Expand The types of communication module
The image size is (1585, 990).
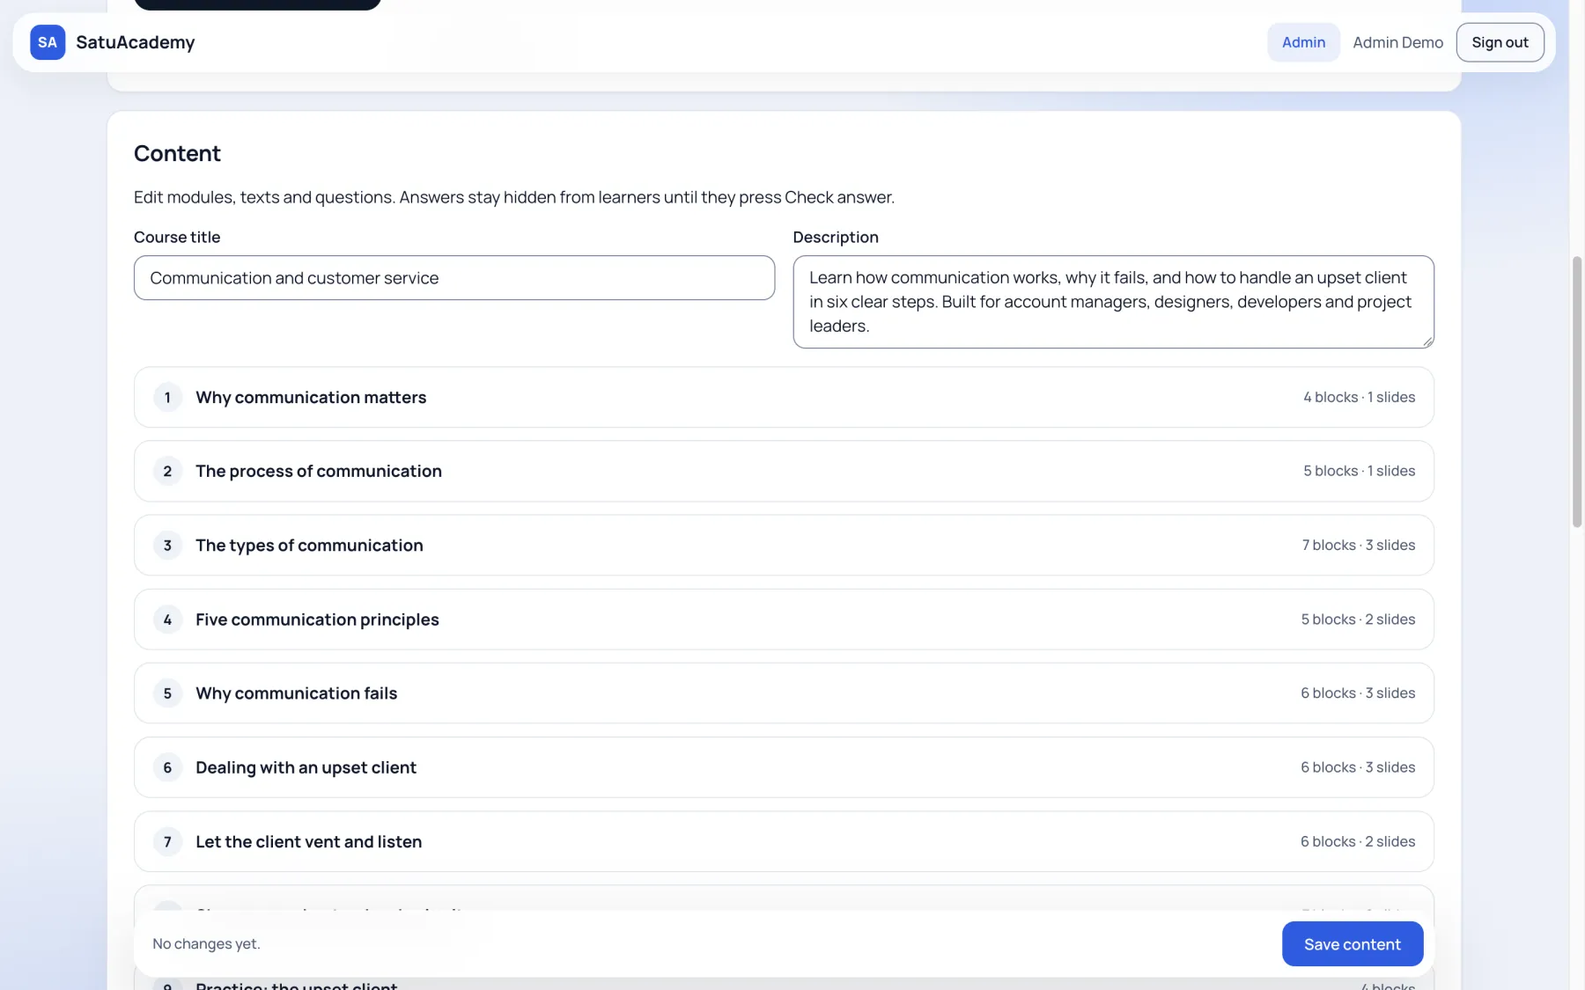(784, 545)
